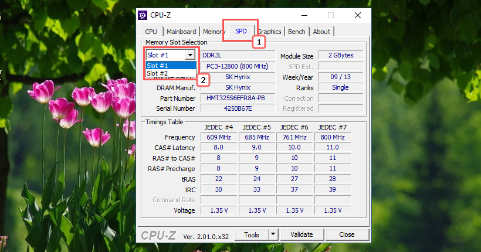Click the 800 MHz frequency cell

[333, 137]
